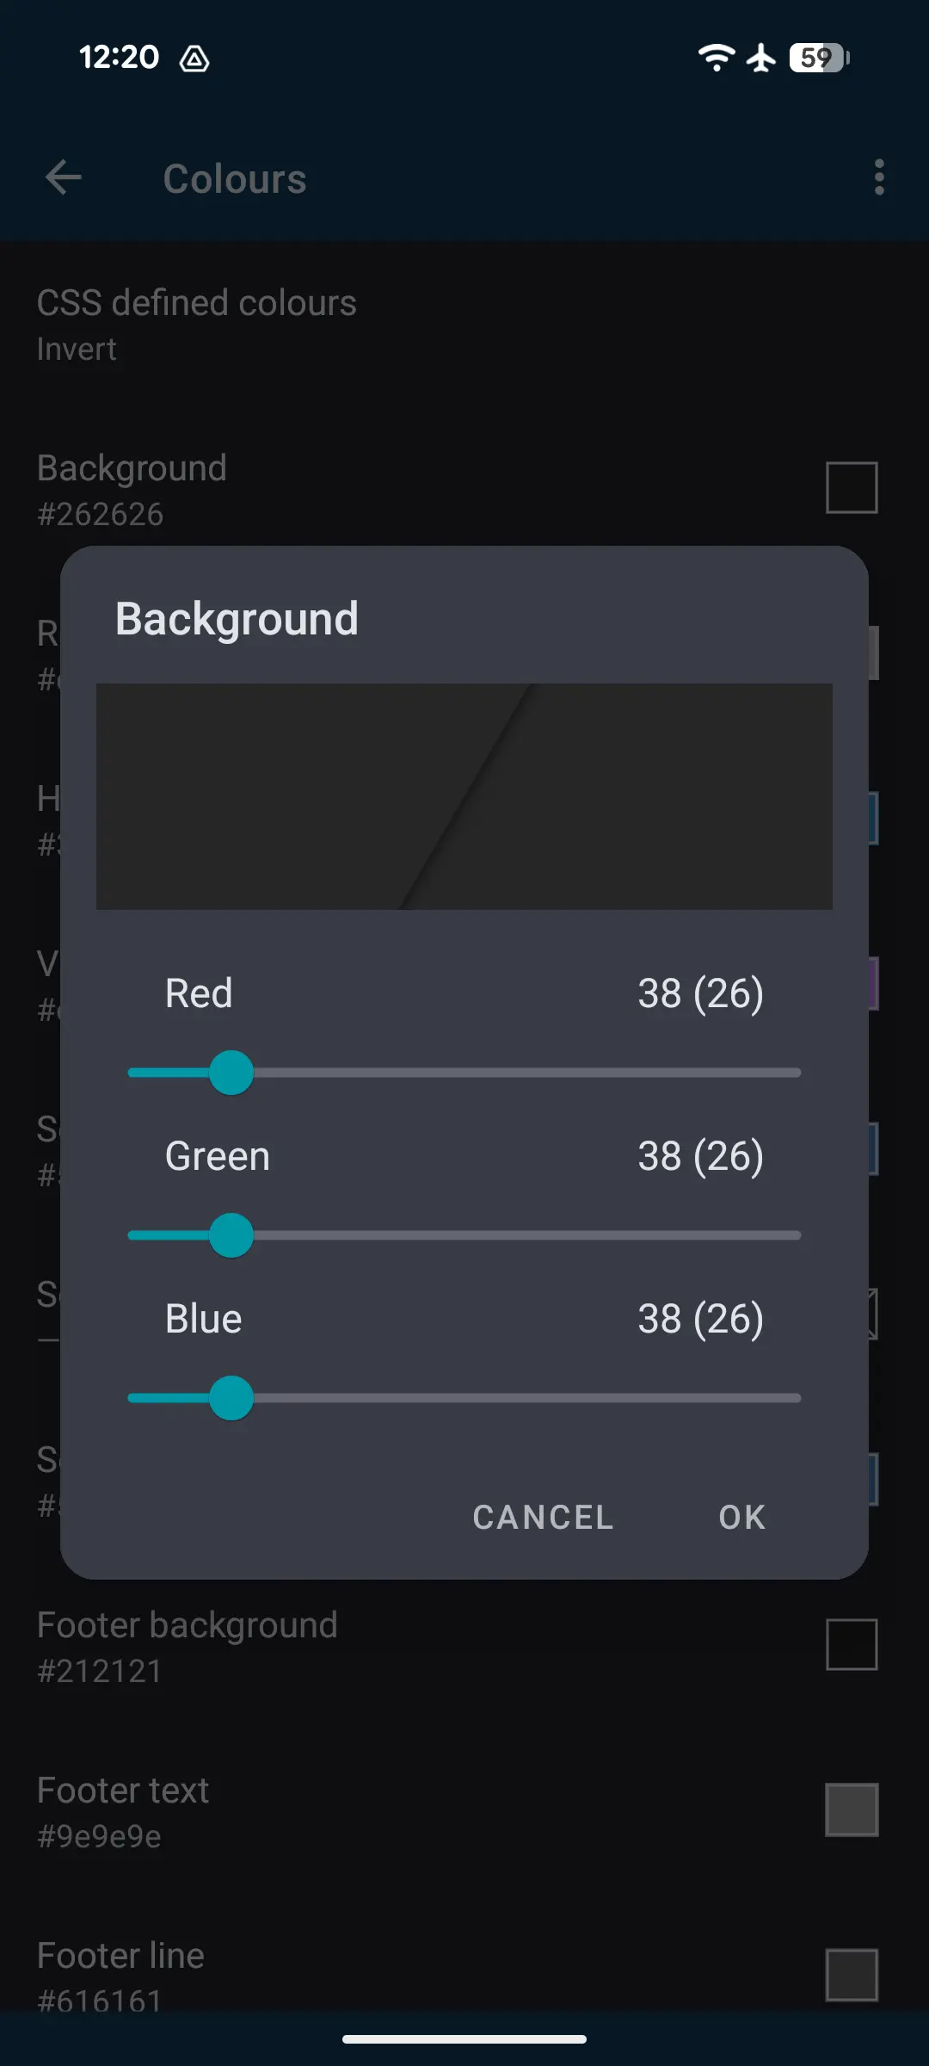Tap the Footer background colour swatch
Screen dimensions: 929x2066
tap(852, 1644)
